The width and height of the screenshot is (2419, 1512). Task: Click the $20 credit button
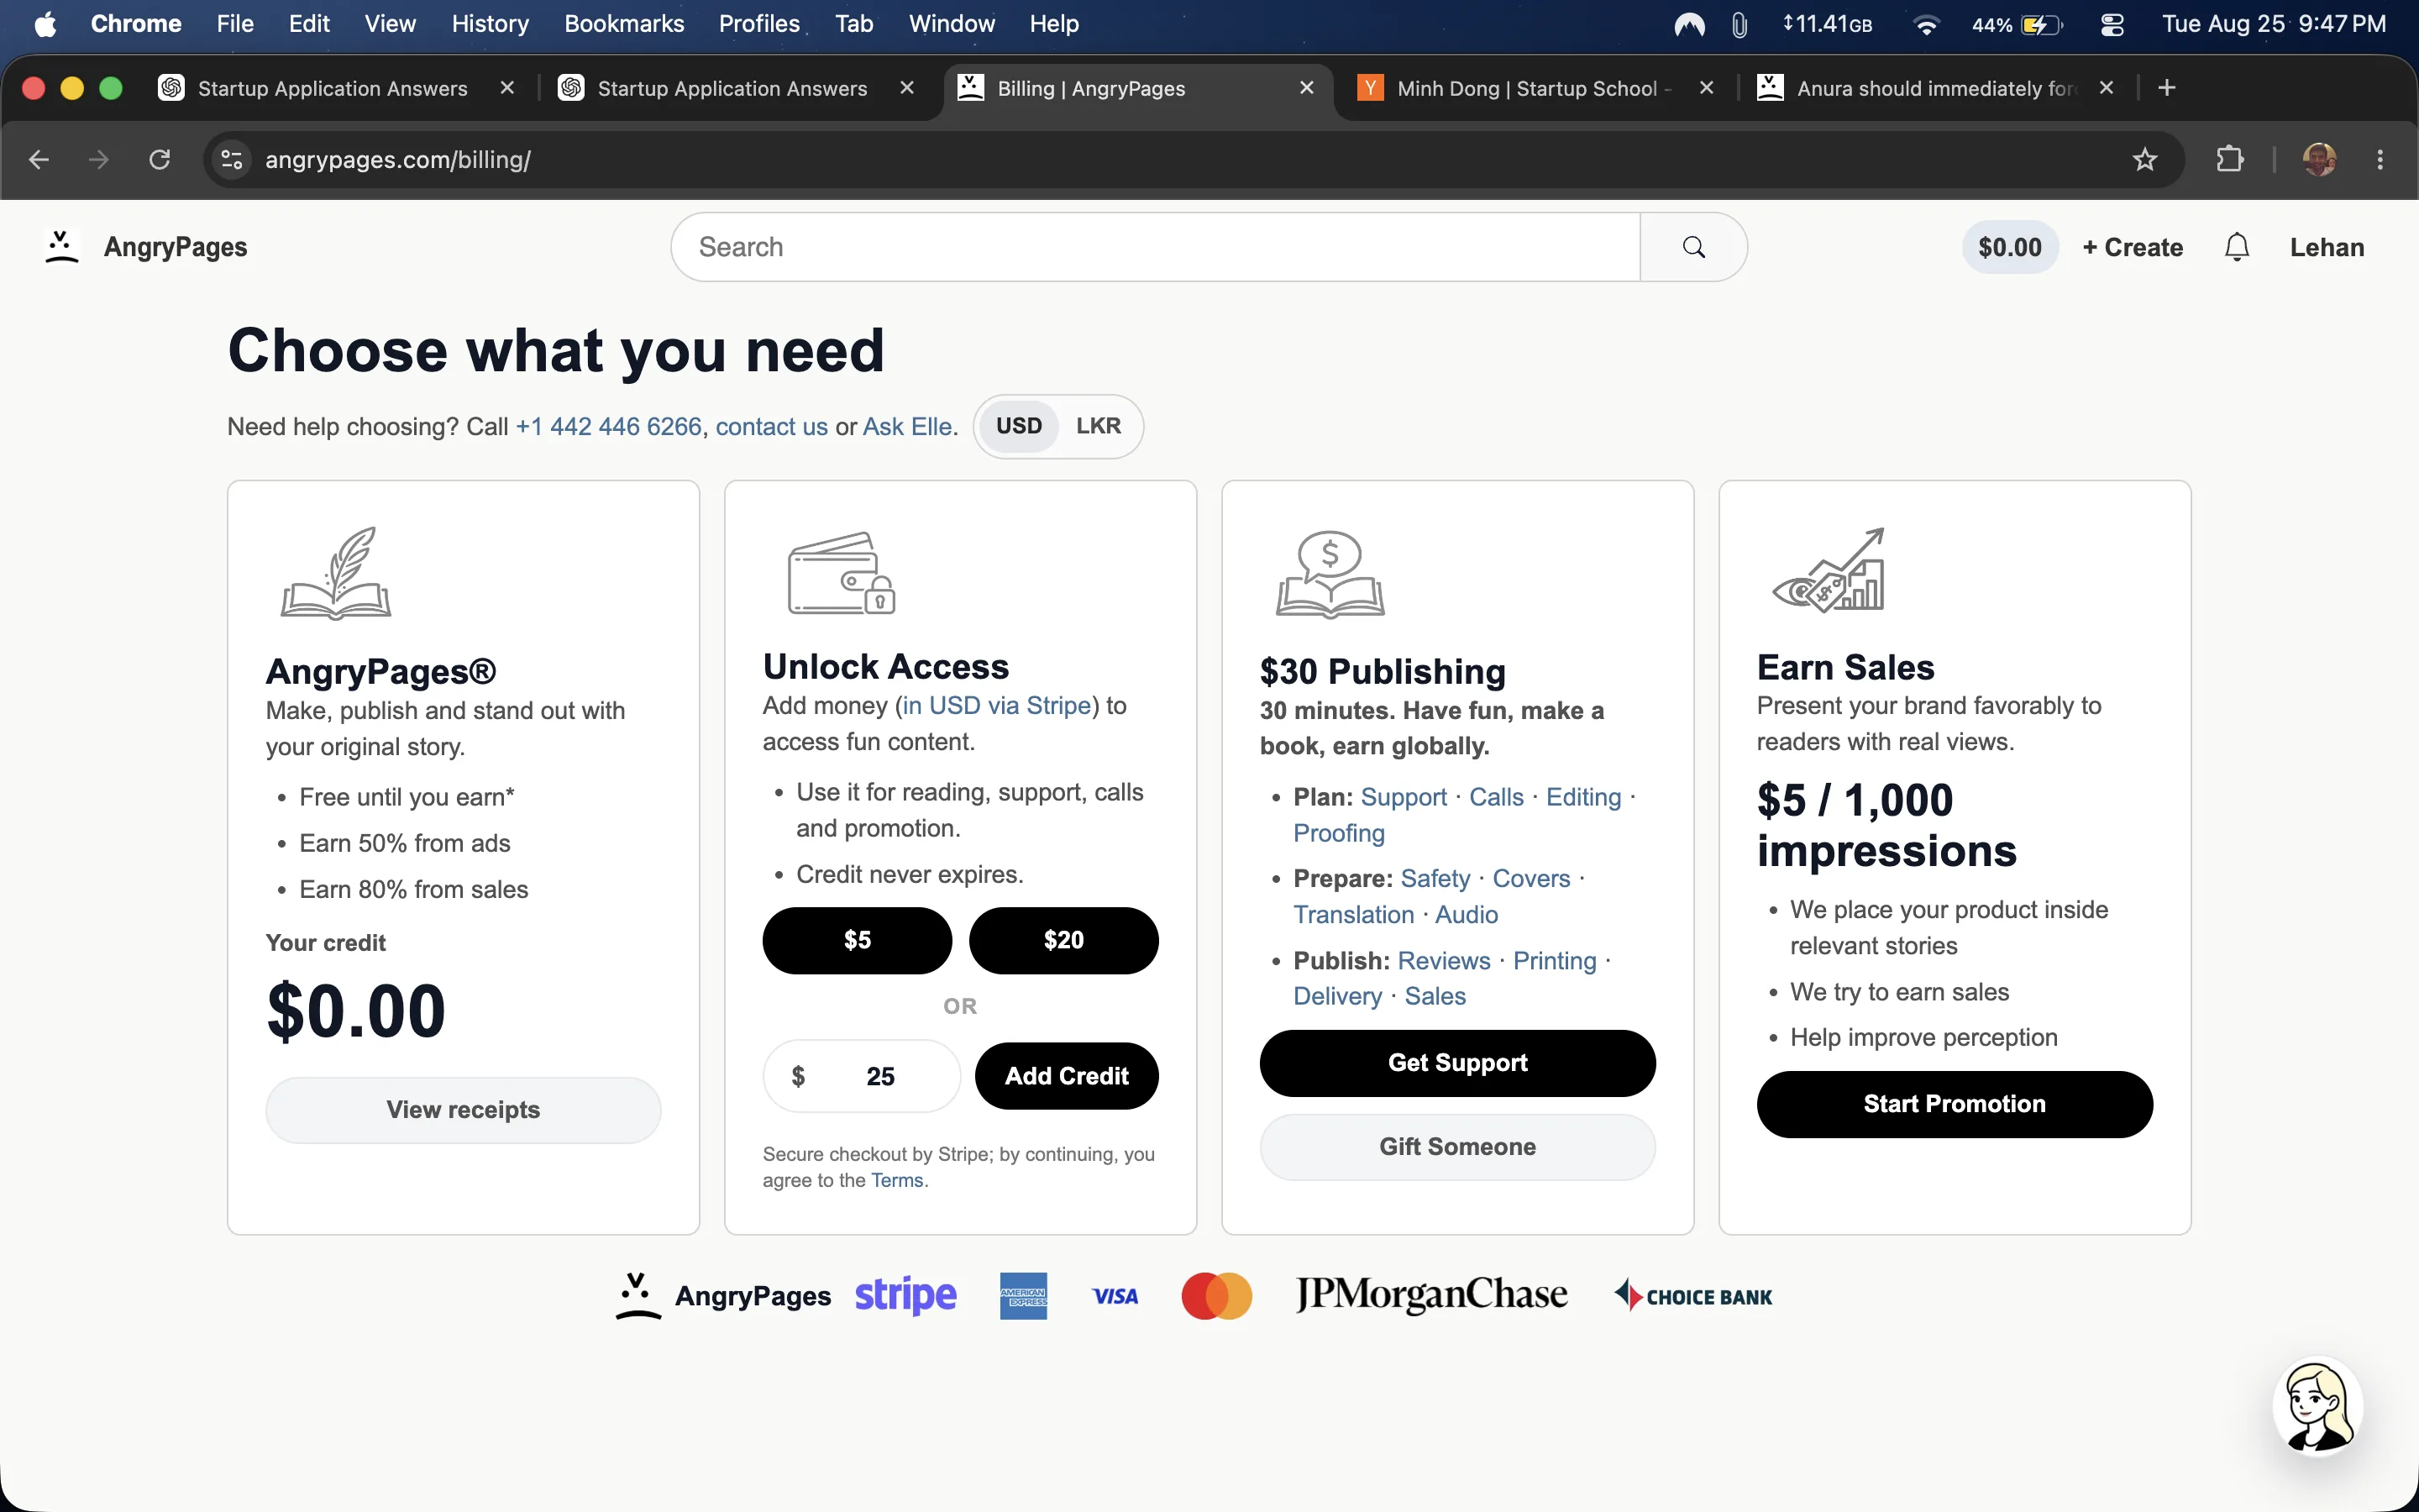1063,940
